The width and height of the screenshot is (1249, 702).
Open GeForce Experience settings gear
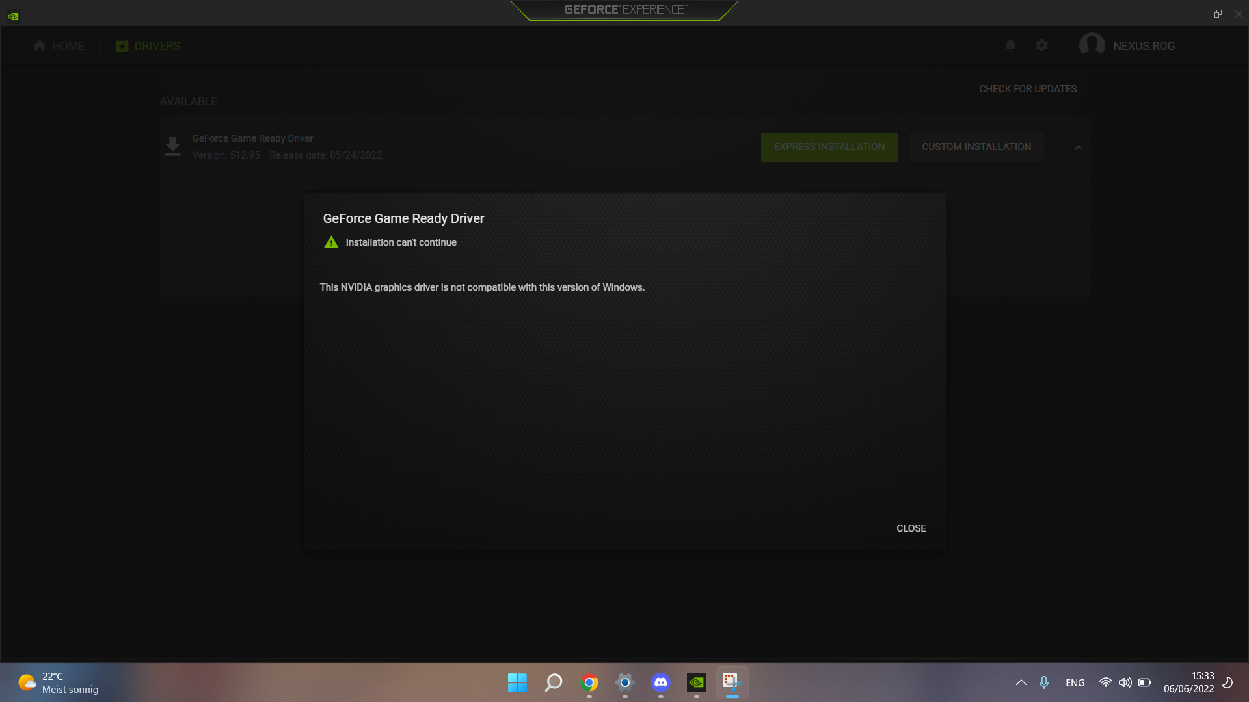coord(1041,45)
